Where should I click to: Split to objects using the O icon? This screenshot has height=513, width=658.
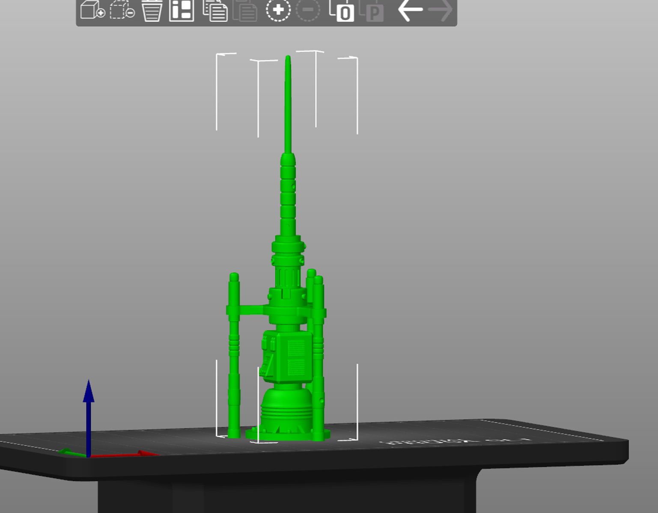click(342, 10)
